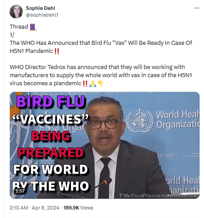Viewport: 204px width, 218px height.
Task: Click the 1:57 video duration badge
Action: point(20,191)
